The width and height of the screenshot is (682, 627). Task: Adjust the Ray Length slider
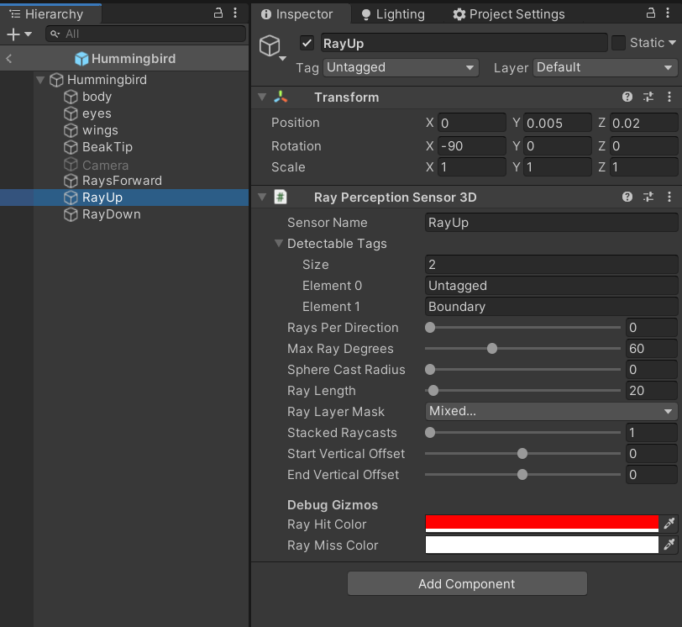pos(522,390)
